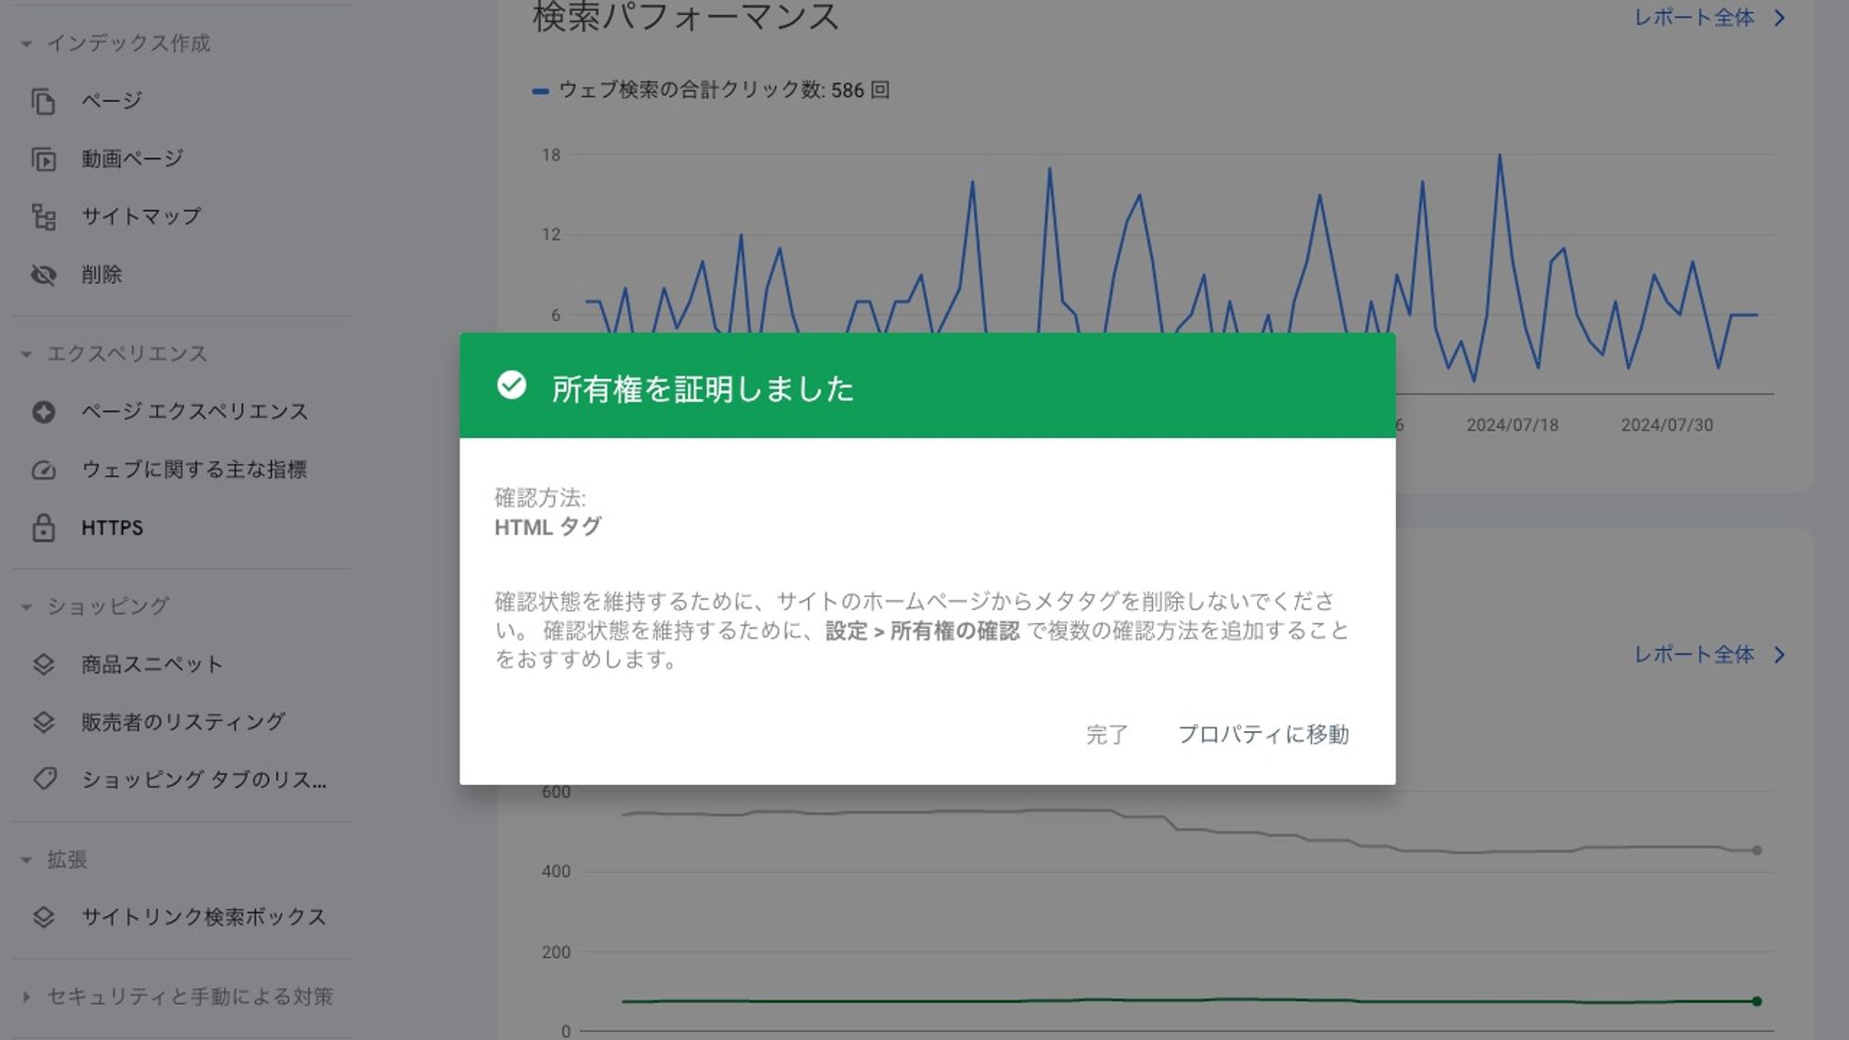The height and width of the screenshot is (1040, 1849).
Task: Click the サイトリンク検索ボックス layers icon
Action: tap(43, 917)
